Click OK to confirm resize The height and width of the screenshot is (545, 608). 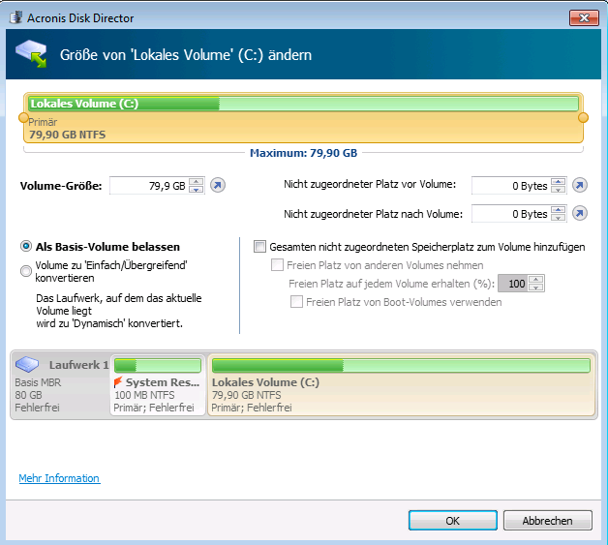coord(452,520)
